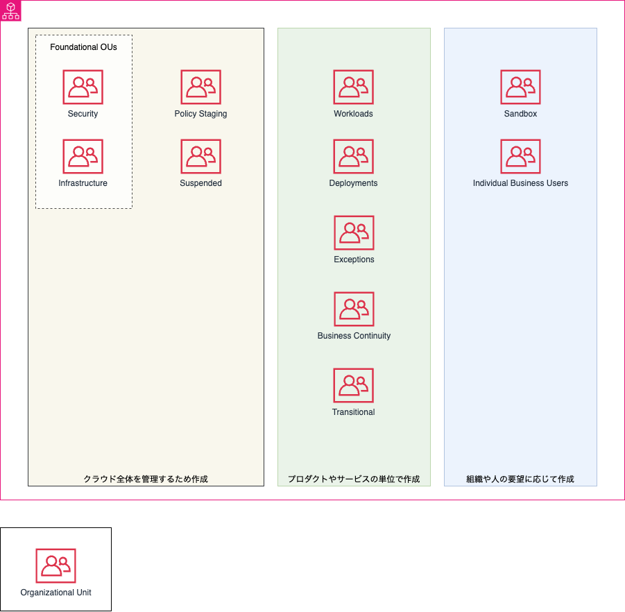Select the Transitional OU icon

pos(354,386)
